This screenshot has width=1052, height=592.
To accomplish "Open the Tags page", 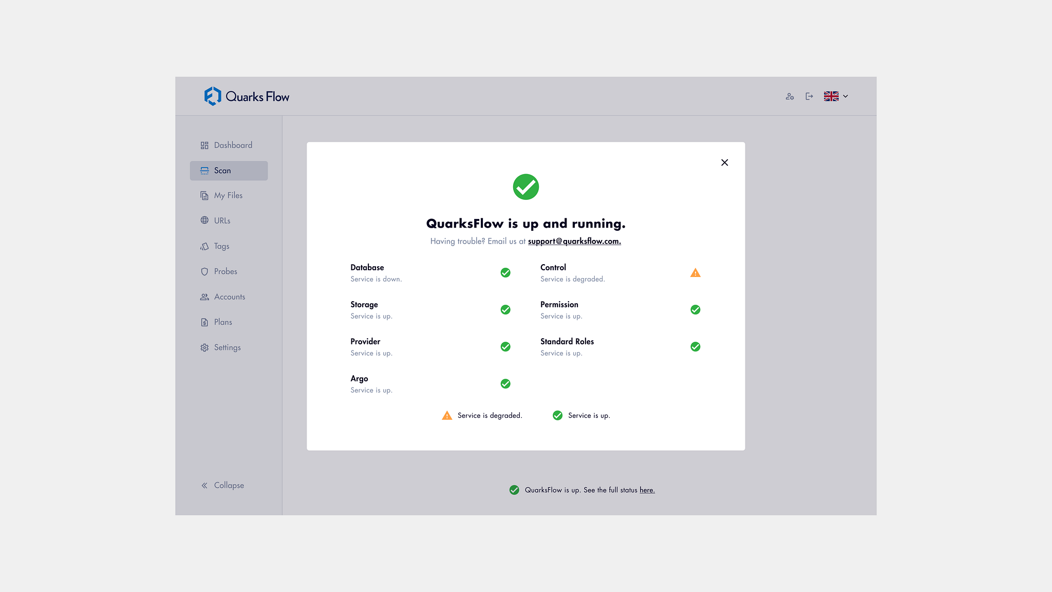I will tap(221, 246).
